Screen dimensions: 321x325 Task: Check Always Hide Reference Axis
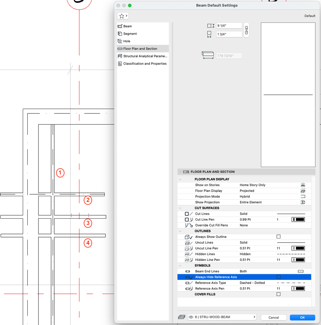point(278,277)
